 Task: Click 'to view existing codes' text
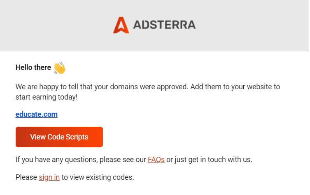(98, 177)
